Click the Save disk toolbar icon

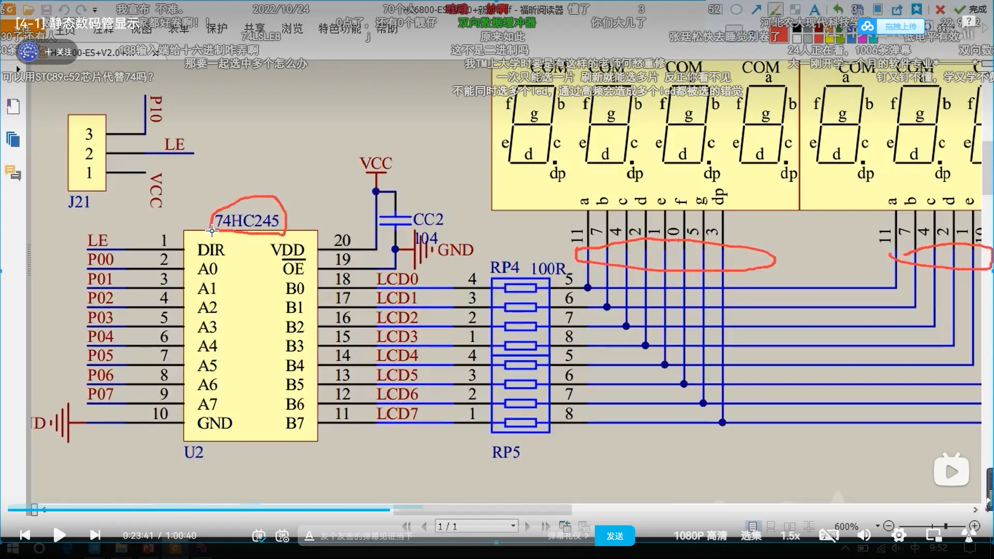tap(46, 9)
